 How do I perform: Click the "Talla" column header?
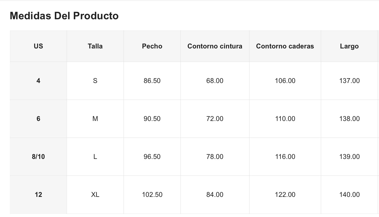(95, 46)
